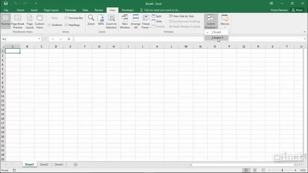Click the horizontal scrollbar track

[x=243, y=165]
